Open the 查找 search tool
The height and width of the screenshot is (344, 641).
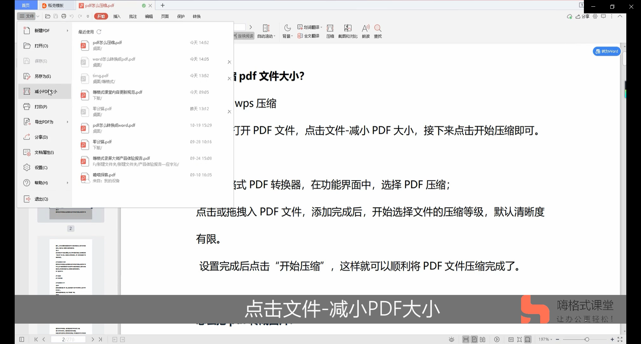[x=378, y=31]
